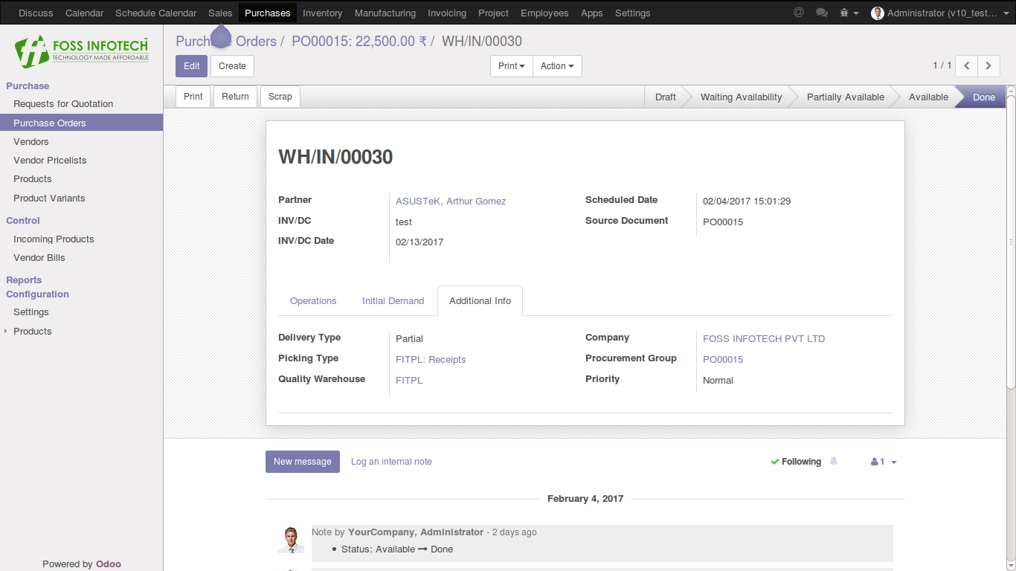This screenshot has width=1016, height=571.
Task: Open the Settings top menu
Action: [633, 13]
